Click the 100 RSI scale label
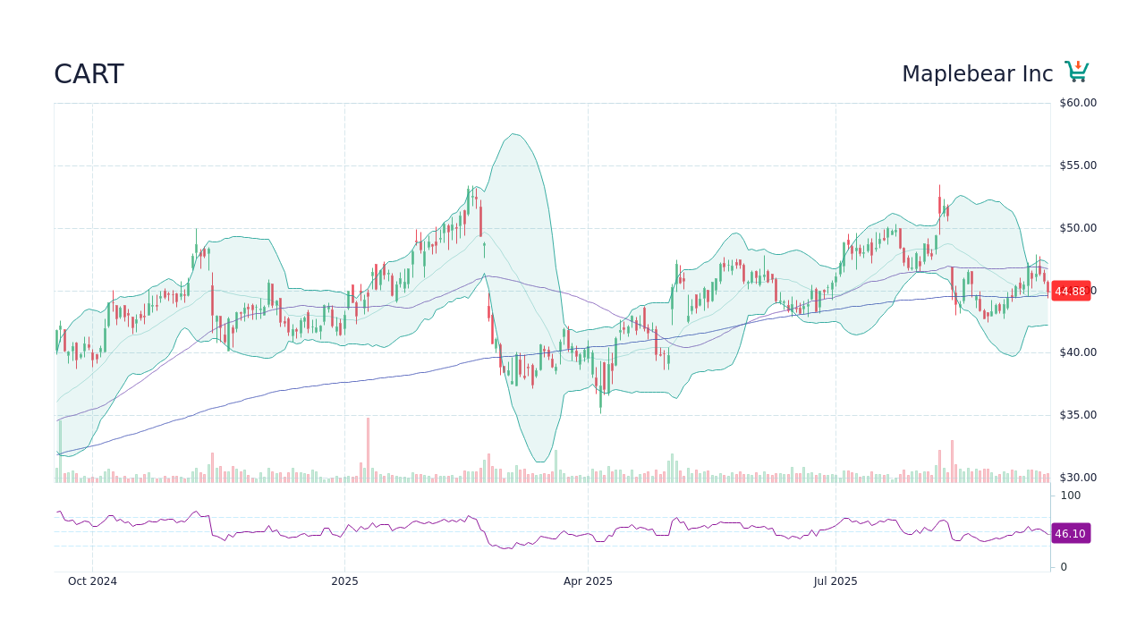Screen dimensions: 1145x644 coord(1071,496)
